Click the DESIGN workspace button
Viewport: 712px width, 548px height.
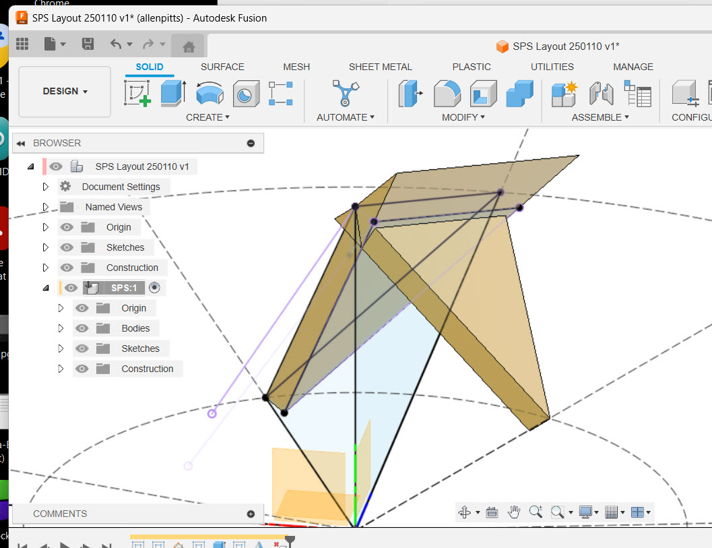[x=64, y=92]
